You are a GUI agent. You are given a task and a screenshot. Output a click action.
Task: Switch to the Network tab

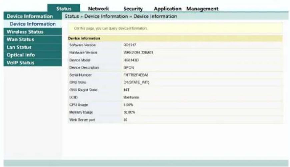(x=98, y=9)
